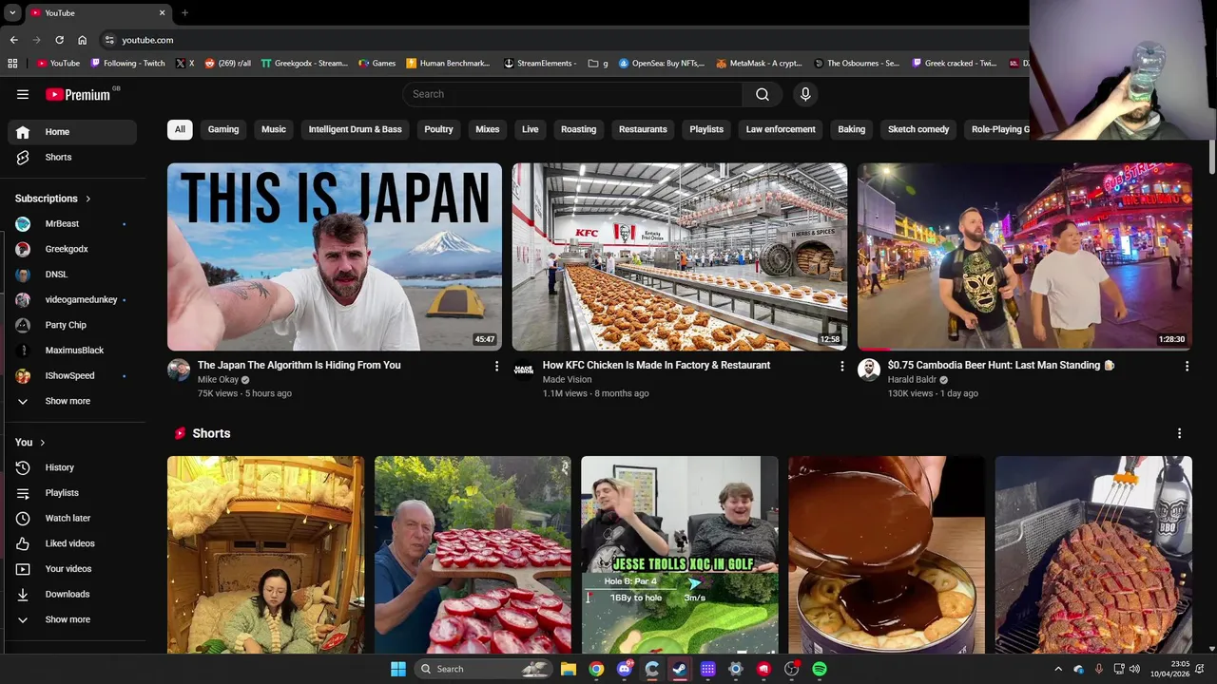
Task: Open 'How KFC Chicken Is Made' title link
Action: click(656, 365)
